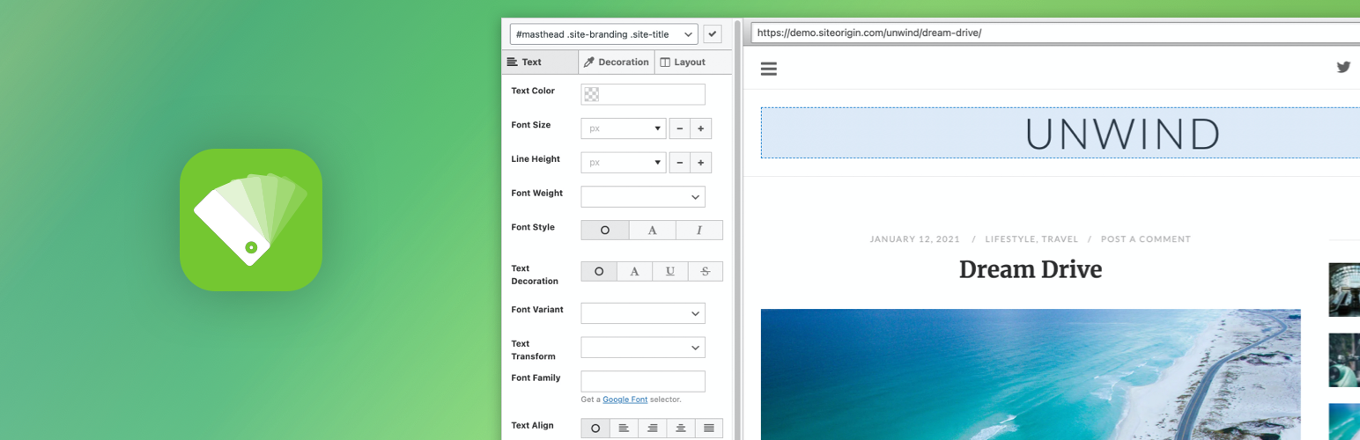Open the Text Color swatch picker
1360x440 pixels.
(592, 95)
